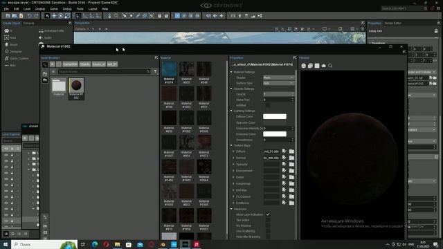Image resolution: width=443 pixels, height=249 pixels.
Task: Expand the Normal texture map row
Action: tap(234, 158)
